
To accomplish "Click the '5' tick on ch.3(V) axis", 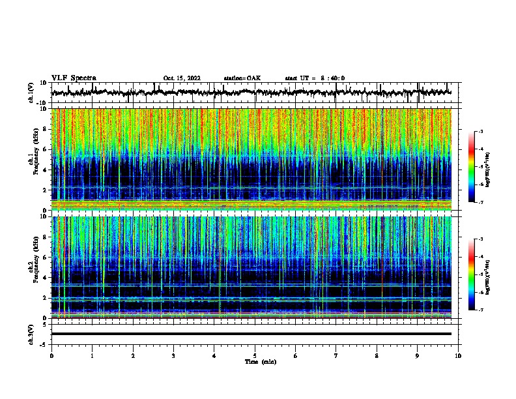I will coord(45,325).
